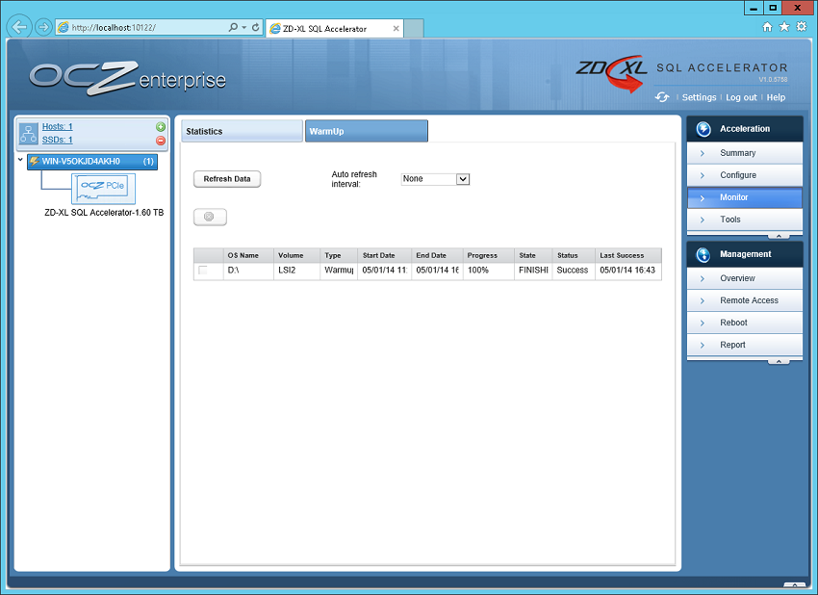Open the browser Tools gear icon

(x=802, y=27)
